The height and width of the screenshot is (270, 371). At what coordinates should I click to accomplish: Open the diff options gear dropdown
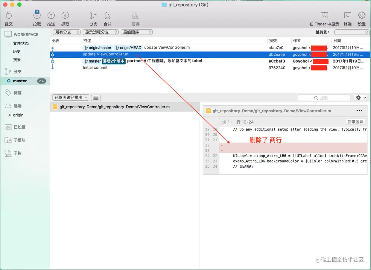click(x=360, y=98)
